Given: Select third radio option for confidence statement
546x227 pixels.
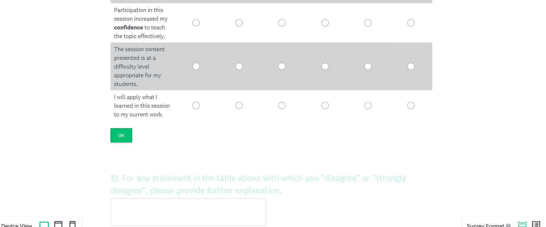Looking at the screenshot, I should 282,23.
